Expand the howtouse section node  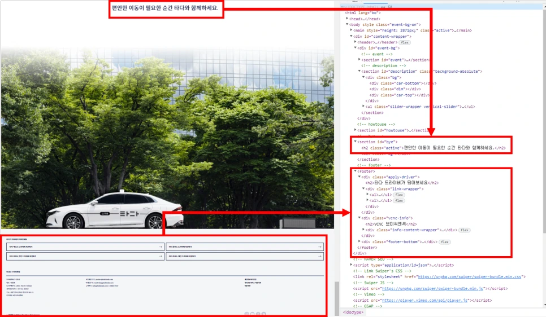(355, 130)
